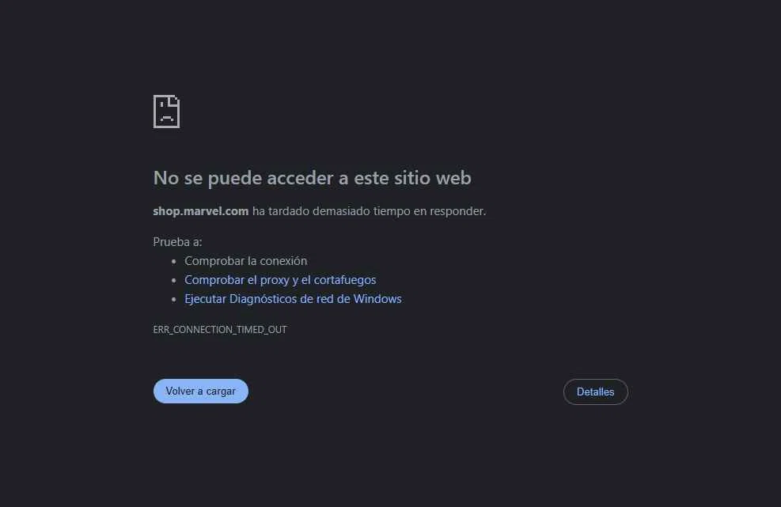Click the bullet before the proxy link
Image resolution: width=781 pixels, height=507 pixels.
click(174, 281)
